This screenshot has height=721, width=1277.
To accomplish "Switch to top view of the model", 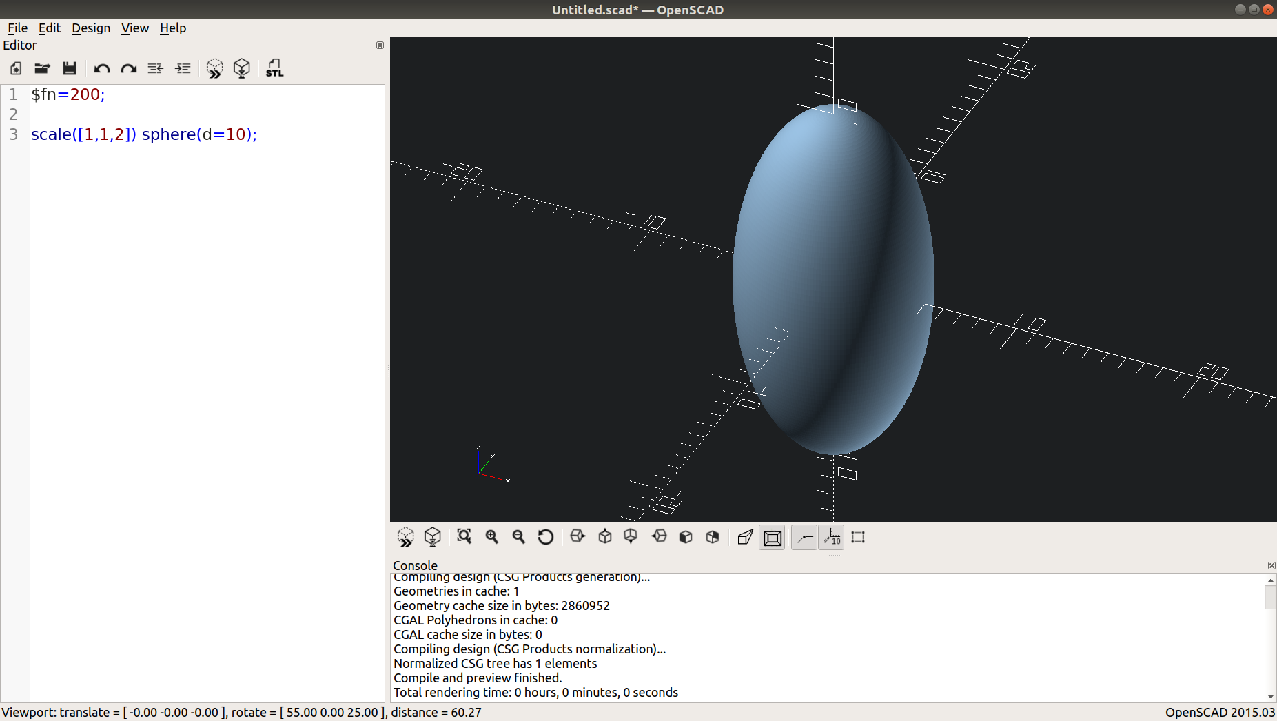I will click(604, 536).
